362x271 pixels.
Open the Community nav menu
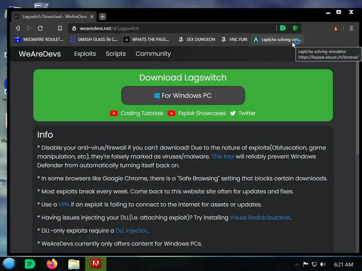coord(153,54)
